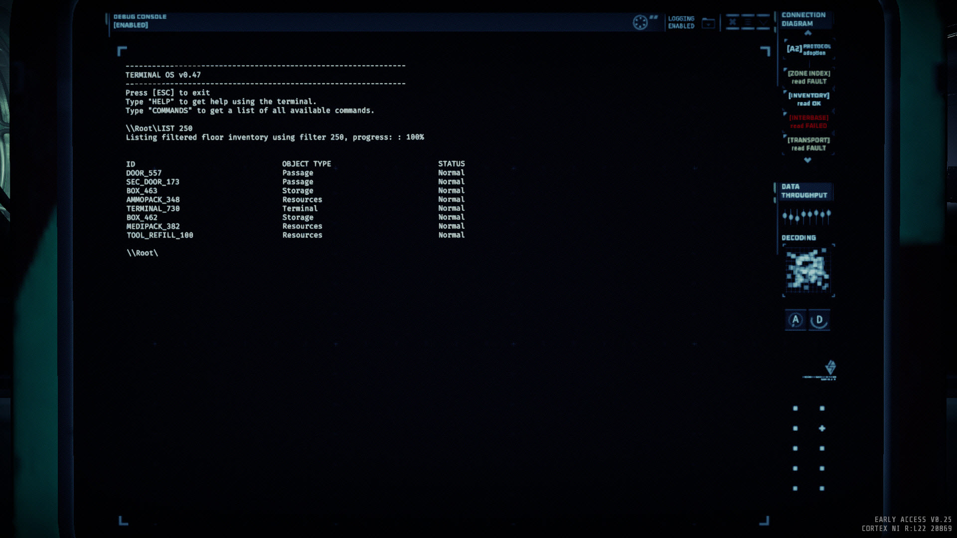957x538 pixels.
Task: Click the X icon in top toolbar
Action: (x=732, y=22)
